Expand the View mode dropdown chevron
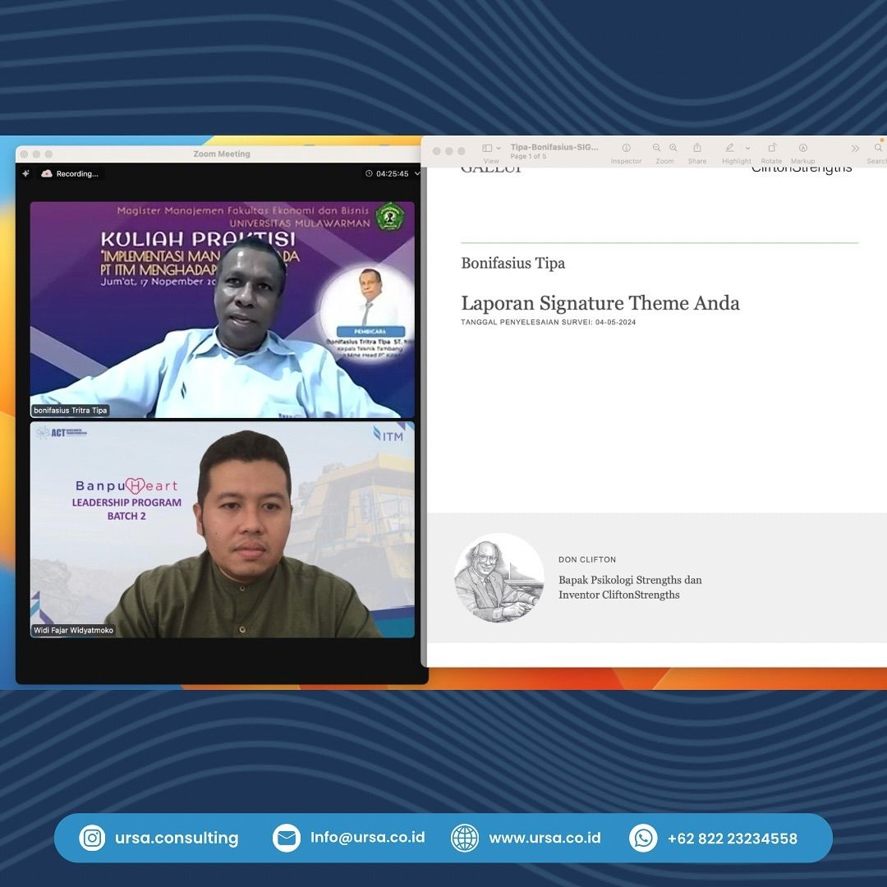Image resolution: width=887 pixels, height=887 pixels. tap(499, 149)
